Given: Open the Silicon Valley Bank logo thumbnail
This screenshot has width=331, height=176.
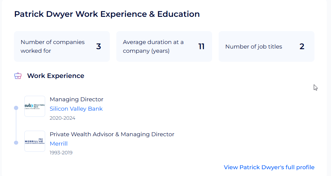Looking at the screenshot, I should [x=35, y=106].
